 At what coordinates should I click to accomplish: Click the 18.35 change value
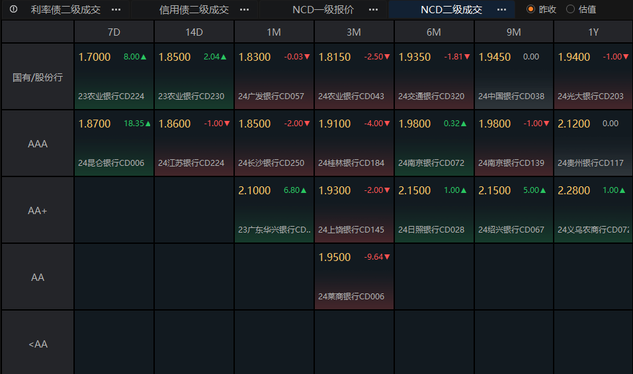(134, 124)
